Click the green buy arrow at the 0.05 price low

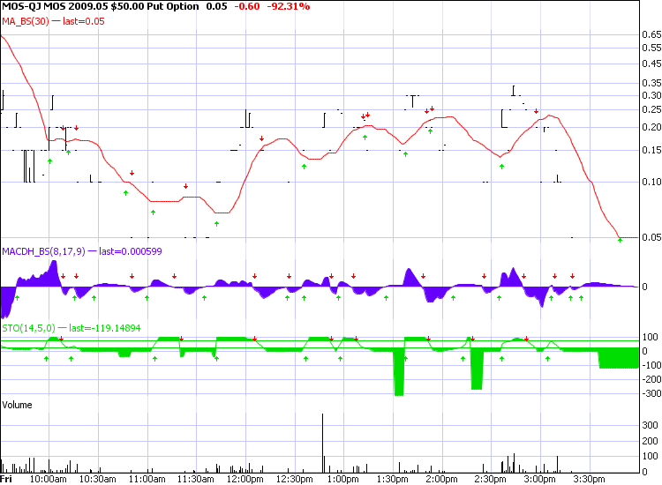coord(620,240)
